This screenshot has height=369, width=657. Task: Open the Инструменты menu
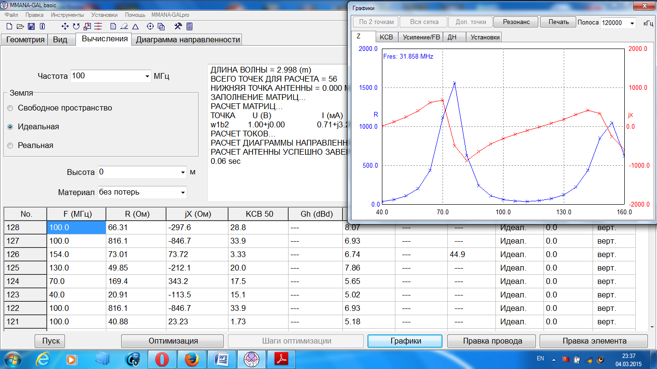(x=67, y=15)
